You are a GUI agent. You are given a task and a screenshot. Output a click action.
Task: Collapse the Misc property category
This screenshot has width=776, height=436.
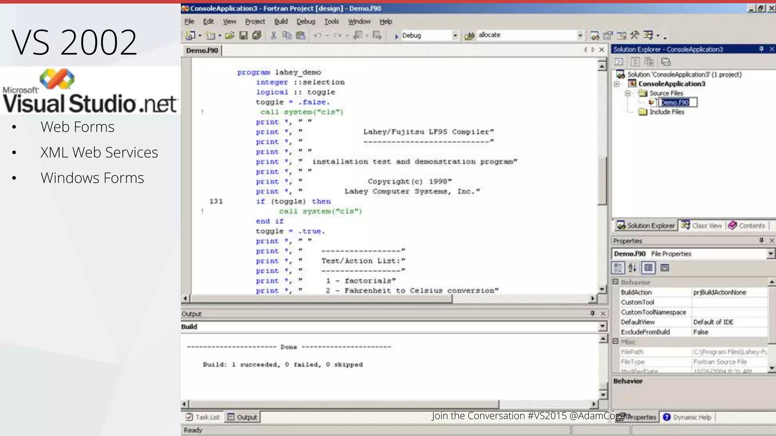pyautogui.click(x=616, y=341)
